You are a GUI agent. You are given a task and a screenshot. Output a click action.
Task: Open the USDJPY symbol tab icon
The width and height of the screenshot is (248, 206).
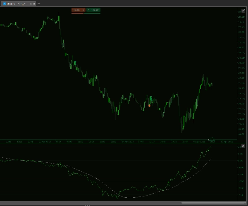tap(5, 4)
